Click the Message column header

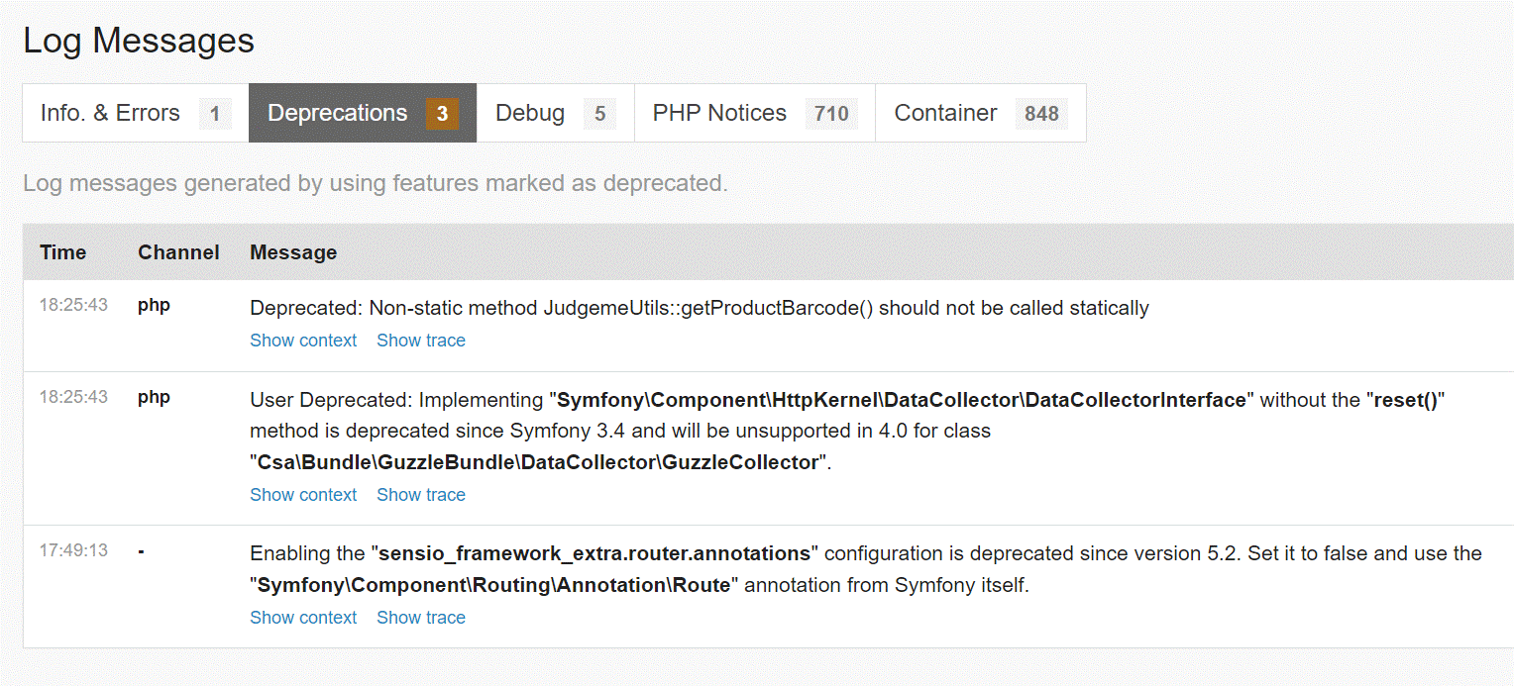point(293,252)
